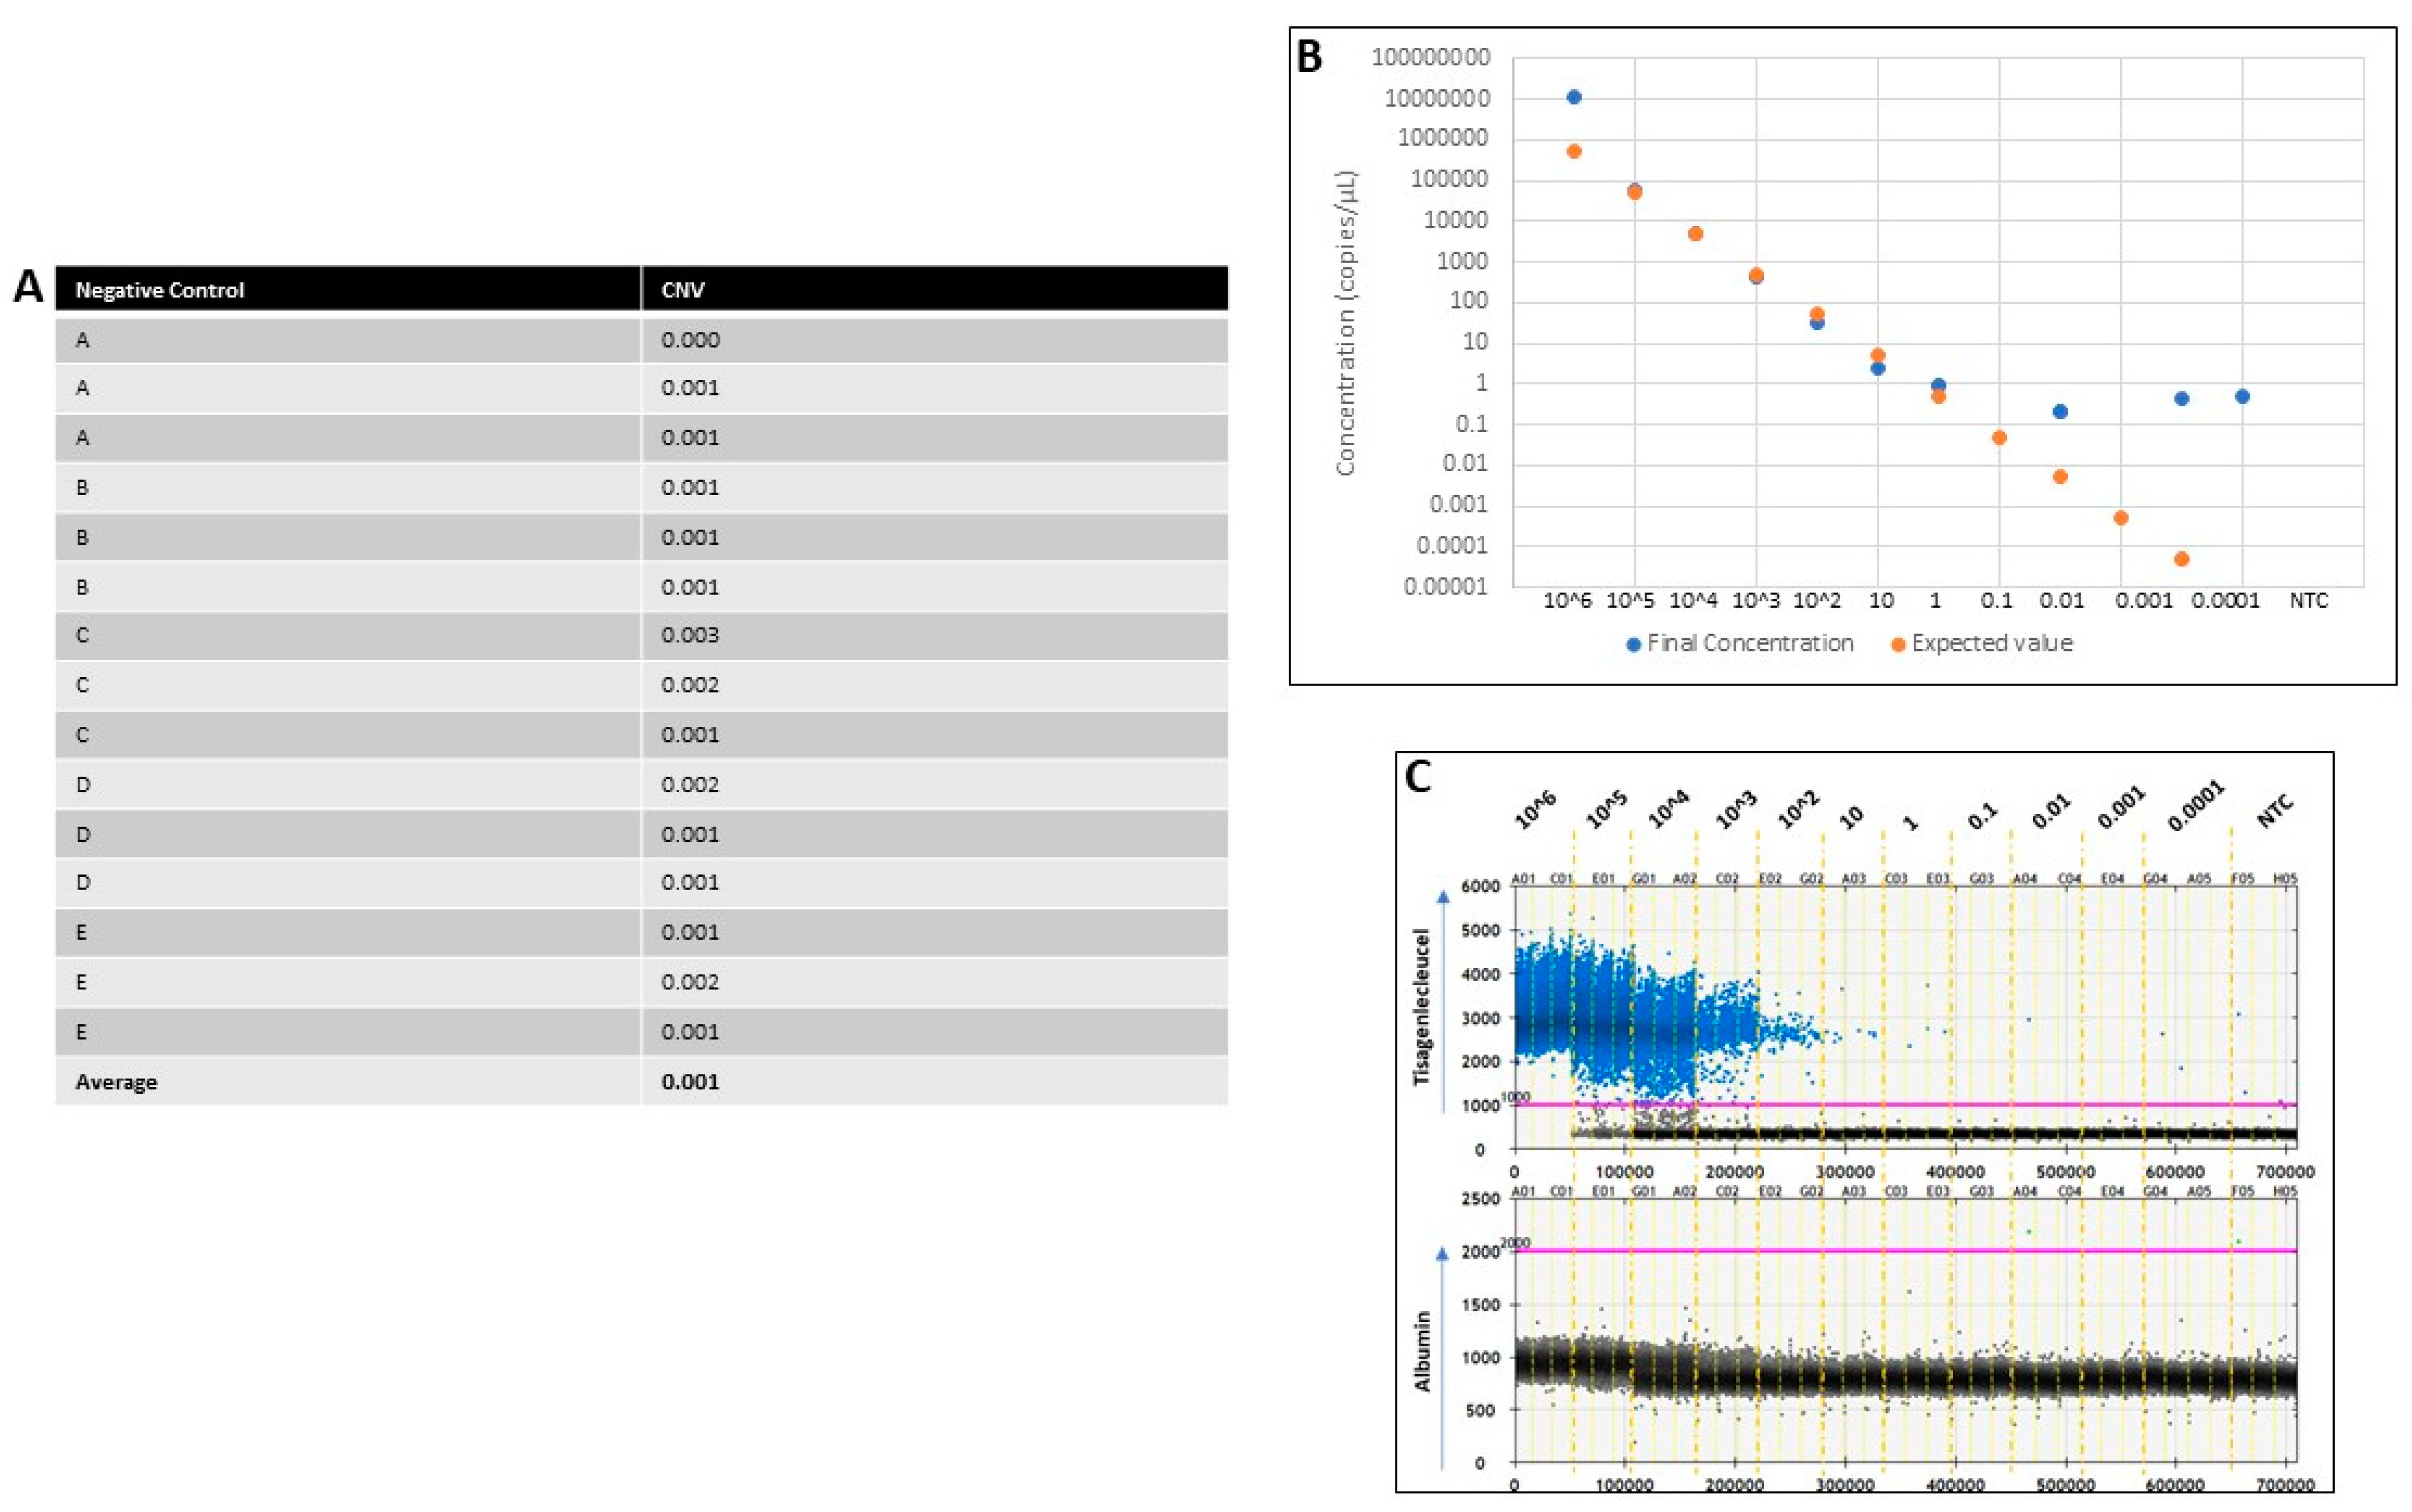Image resolution: width=2412 pixels, height=1512 pixels.
Task: Click the 0.1 x-axis label in chart B
Action: [1996, 601]
